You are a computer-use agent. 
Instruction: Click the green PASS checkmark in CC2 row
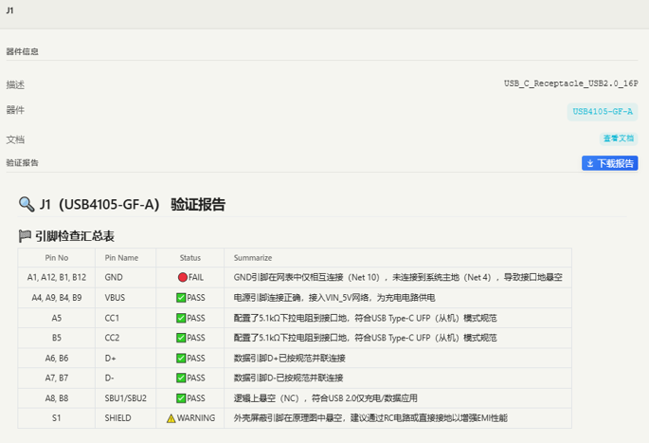coord(181,338)
